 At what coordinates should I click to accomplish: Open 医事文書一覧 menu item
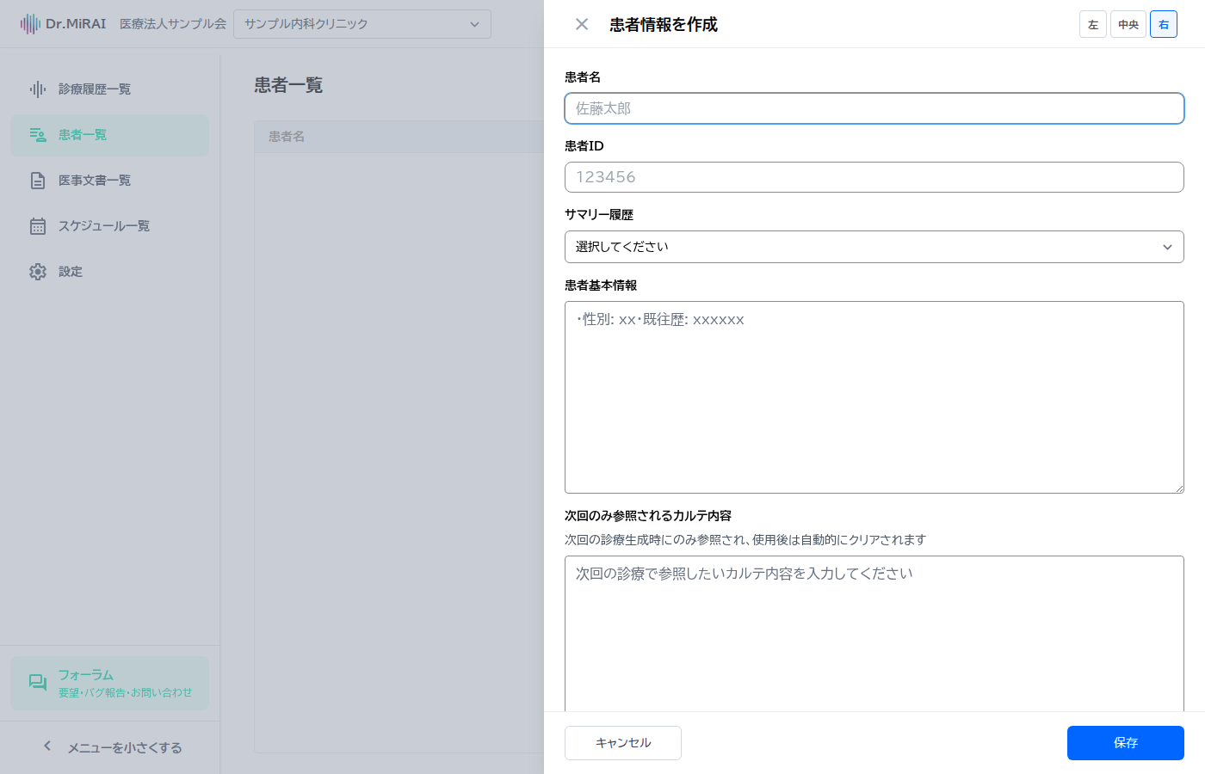point(110,181)
